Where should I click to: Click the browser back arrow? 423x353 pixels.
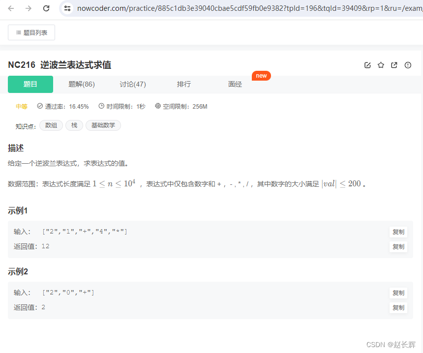coord(11,8)
